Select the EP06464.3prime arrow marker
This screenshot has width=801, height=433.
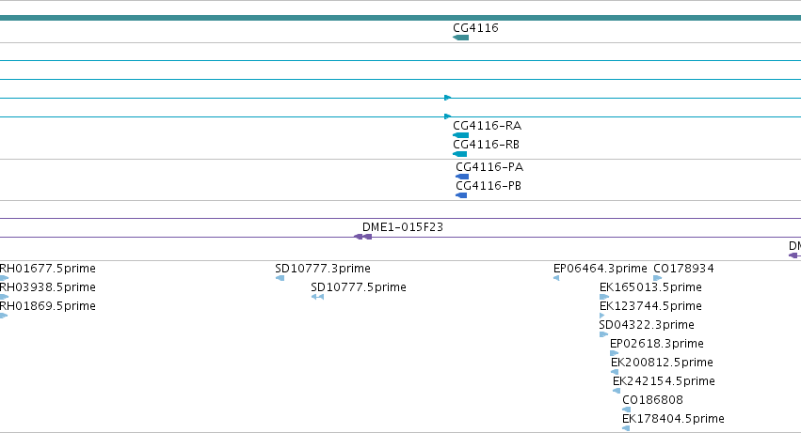(x=556, y=278)
